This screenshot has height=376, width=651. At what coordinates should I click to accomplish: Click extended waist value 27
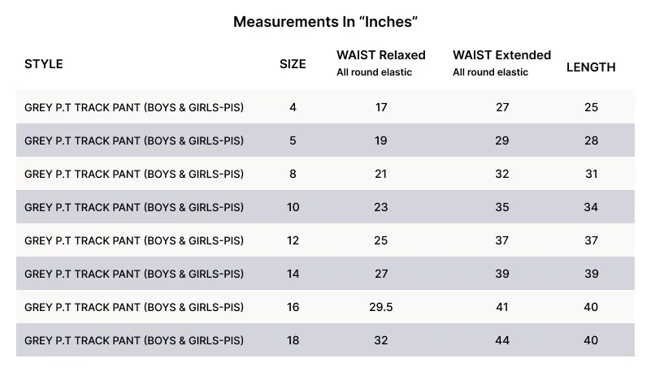pyautogui.click(x=502, y=107)
